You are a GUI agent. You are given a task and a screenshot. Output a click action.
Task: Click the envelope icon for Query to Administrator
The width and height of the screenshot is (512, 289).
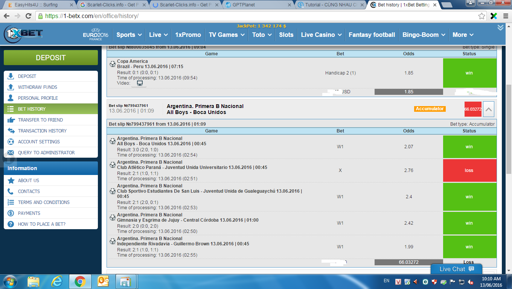(11, 152)
